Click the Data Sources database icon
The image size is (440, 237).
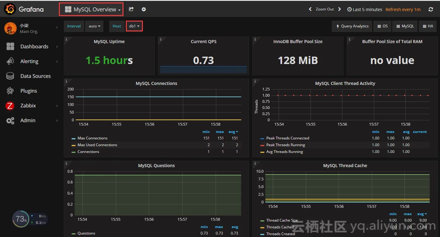click(10, 76)
